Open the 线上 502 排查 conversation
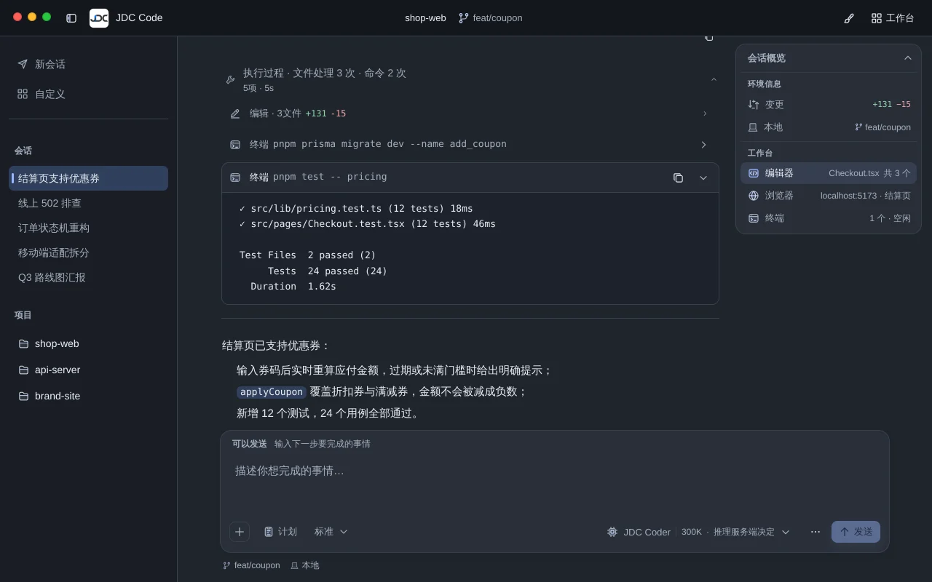Screen dimensions: 932x582 tap(88, 203)
